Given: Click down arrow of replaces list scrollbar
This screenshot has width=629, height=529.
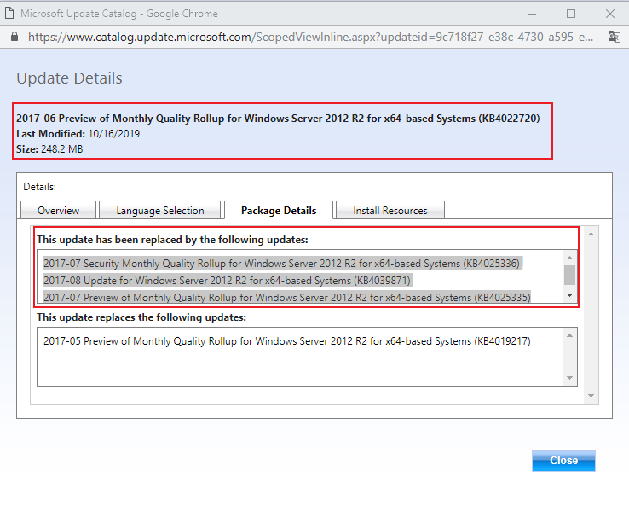Looking at the screenshot, I should click(x=569, y=378).
